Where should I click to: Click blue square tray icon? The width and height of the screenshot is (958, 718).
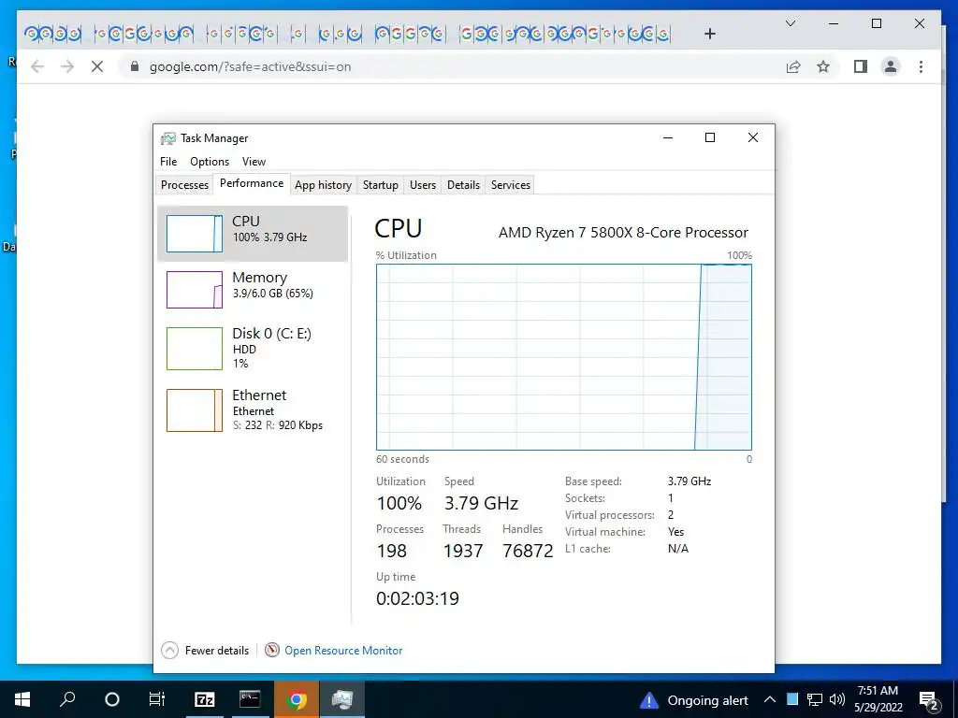coord(791,699)
